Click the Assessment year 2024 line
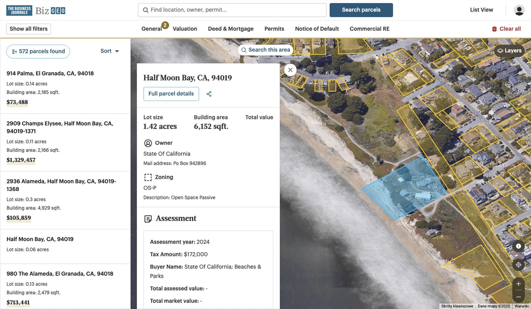Image resolution: width=531 pixels, height=309 pixels. pos(180,242)
